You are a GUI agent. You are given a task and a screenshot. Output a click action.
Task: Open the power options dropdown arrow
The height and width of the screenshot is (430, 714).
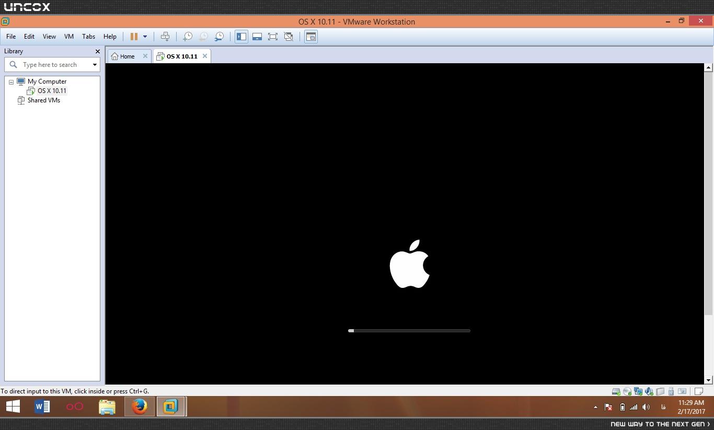(145, 37)
